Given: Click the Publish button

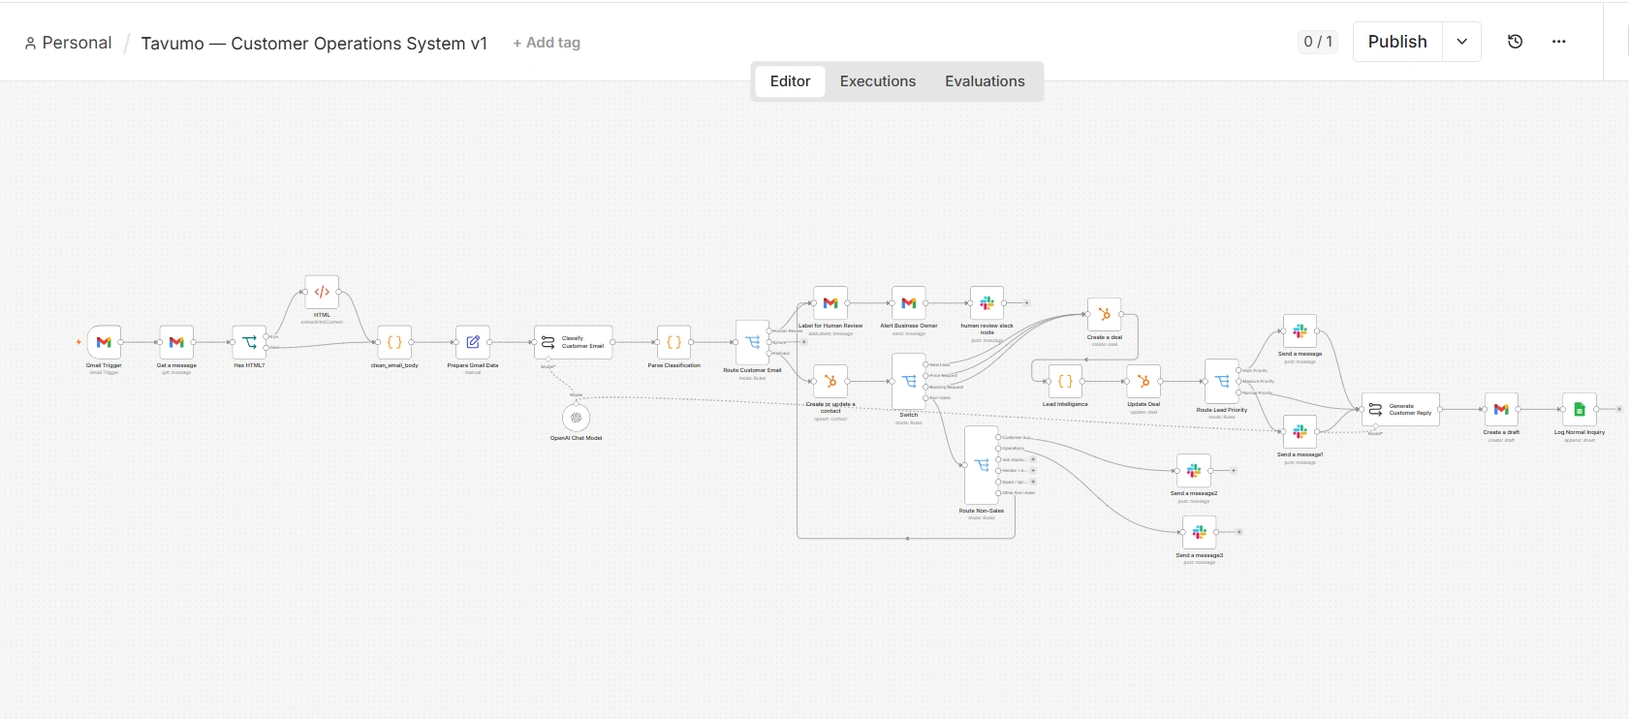Looking at the screenshot, I should tap(1397, 42).
